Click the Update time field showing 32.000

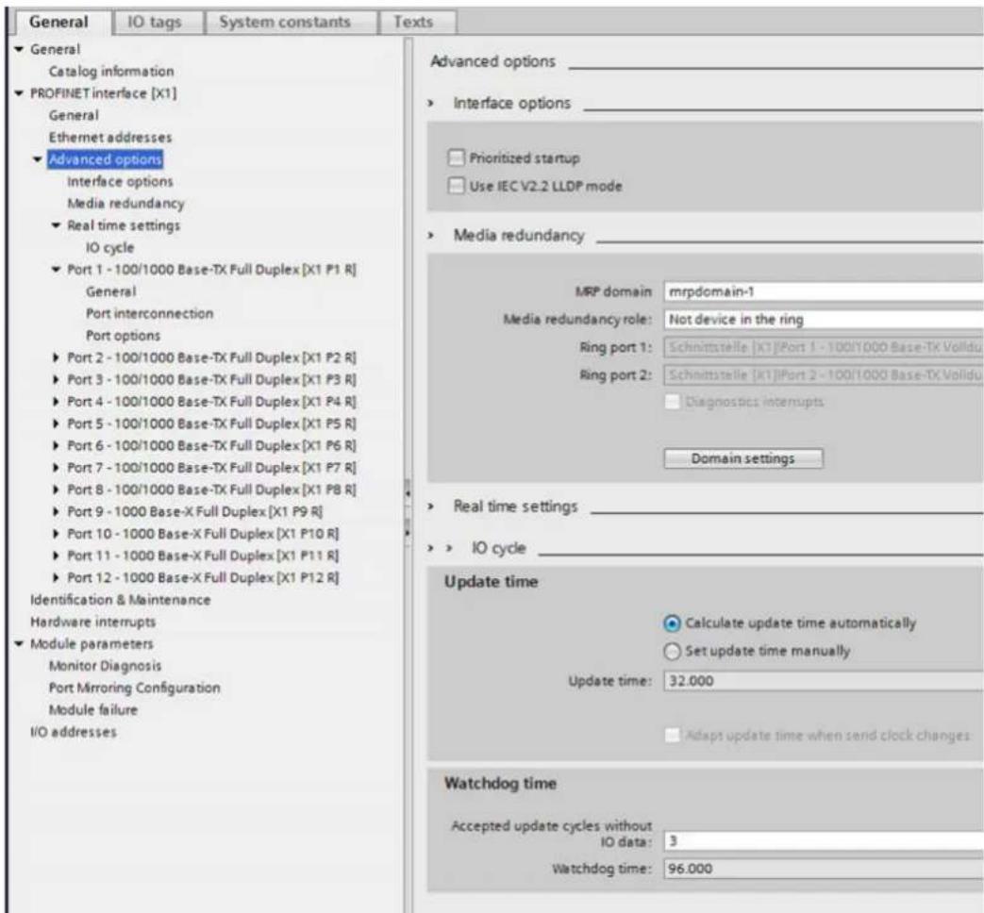(x=824, y=681)
